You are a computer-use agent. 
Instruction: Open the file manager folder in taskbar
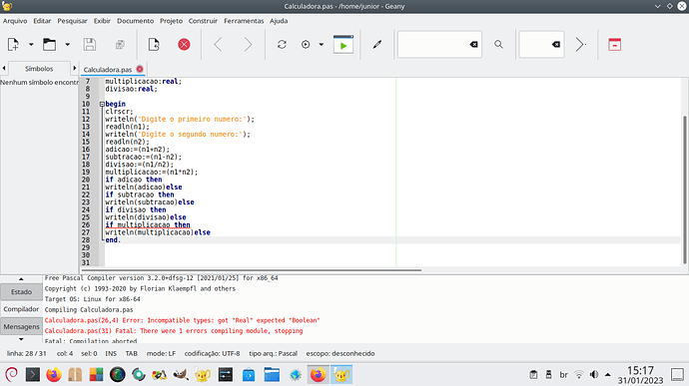point(272,375)
